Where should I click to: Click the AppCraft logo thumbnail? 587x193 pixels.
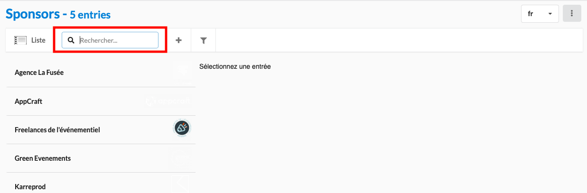coord(168,101)
